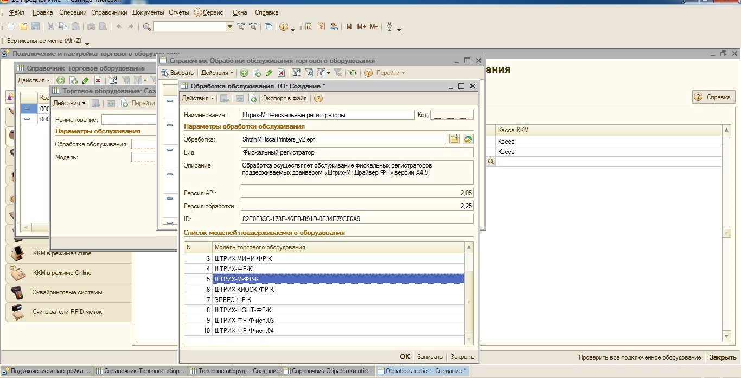This screenshot has height=378, width=741.
Task: Open the Calculator icon in main toolbar
Action: (x=309, y=27)
